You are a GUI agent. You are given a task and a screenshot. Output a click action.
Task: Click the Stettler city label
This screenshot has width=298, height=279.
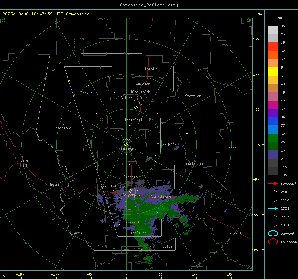(x=193, y=96)
